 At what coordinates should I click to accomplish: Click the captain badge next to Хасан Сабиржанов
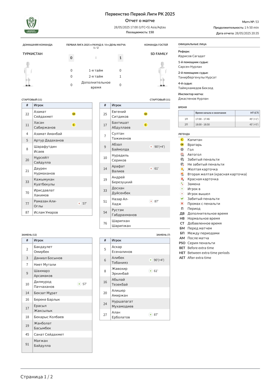(74, 125)
